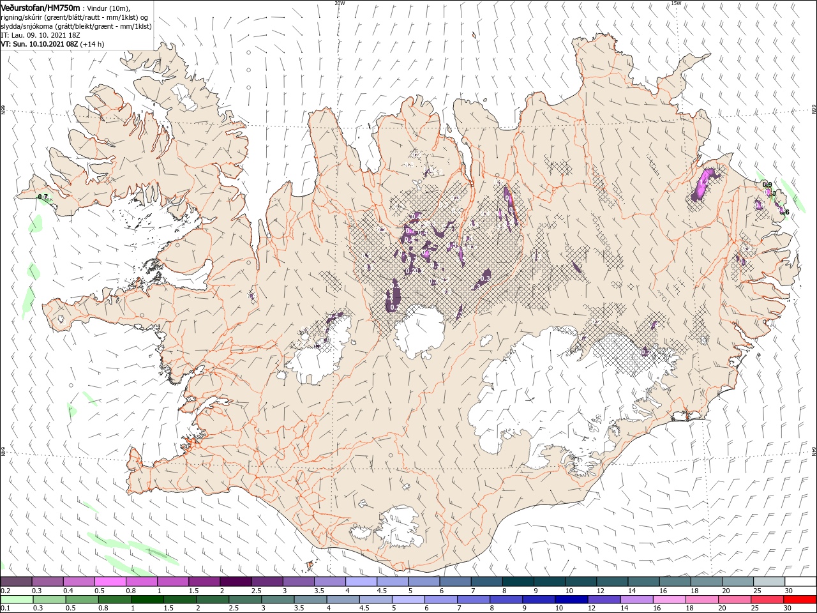The width and height of the screenshot is (817, 613).
Task: Select the upper-row swatch between 10 and 12
Action: click(x=580, y=582)
